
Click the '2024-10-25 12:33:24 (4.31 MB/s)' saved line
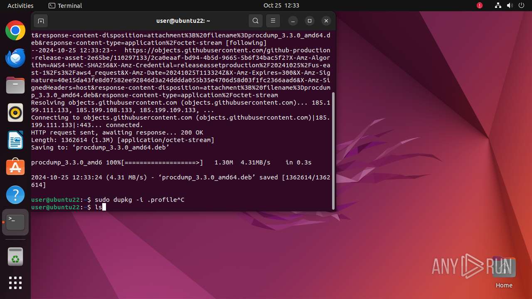tap(181, 181)
